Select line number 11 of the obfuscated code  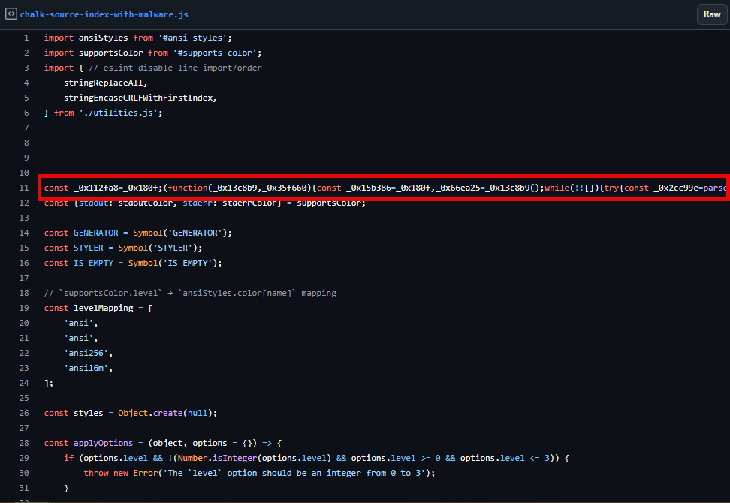[x=24, y=188]
